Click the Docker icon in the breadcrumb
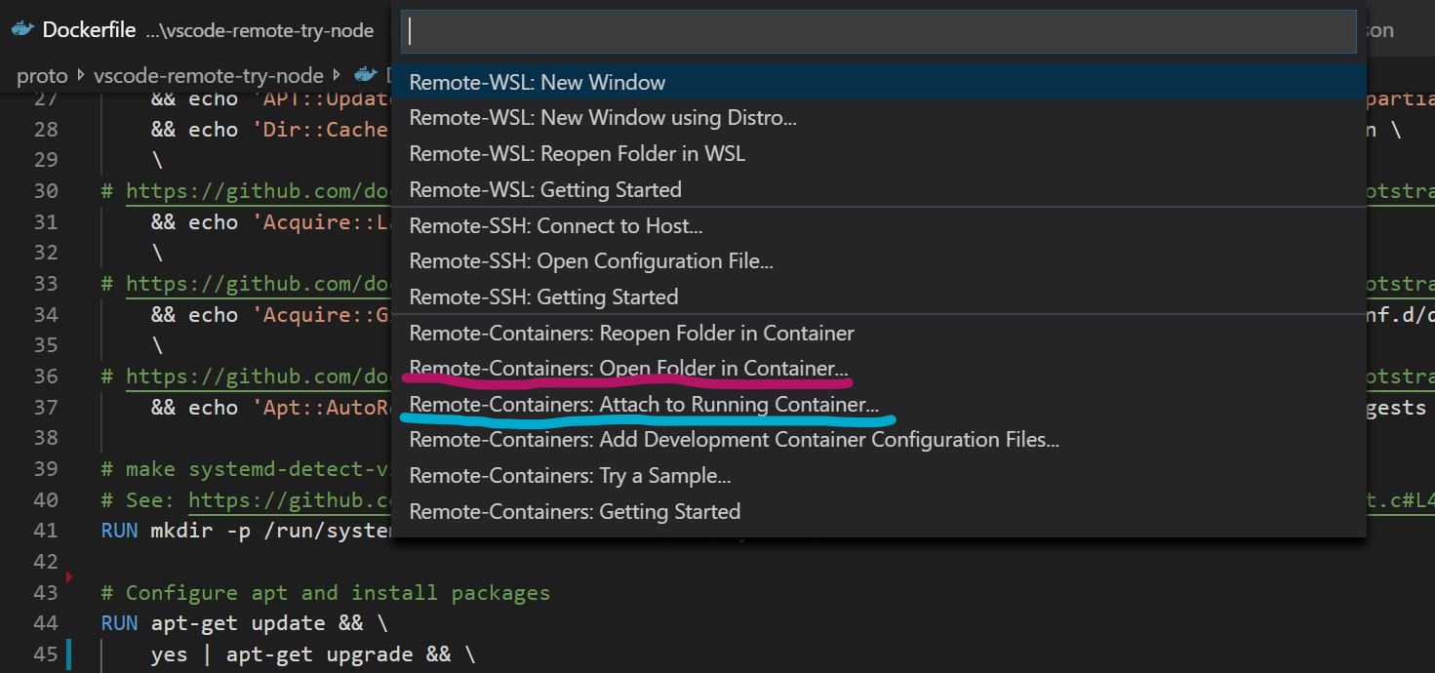 click(x=366, y=74)
